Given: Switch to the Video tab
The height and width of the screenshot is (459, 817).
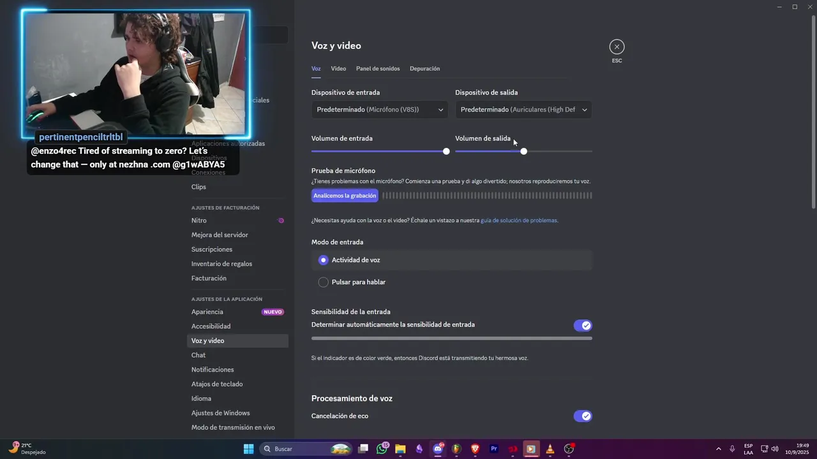Looking at the screenshot, I should (x=338, y=69).
